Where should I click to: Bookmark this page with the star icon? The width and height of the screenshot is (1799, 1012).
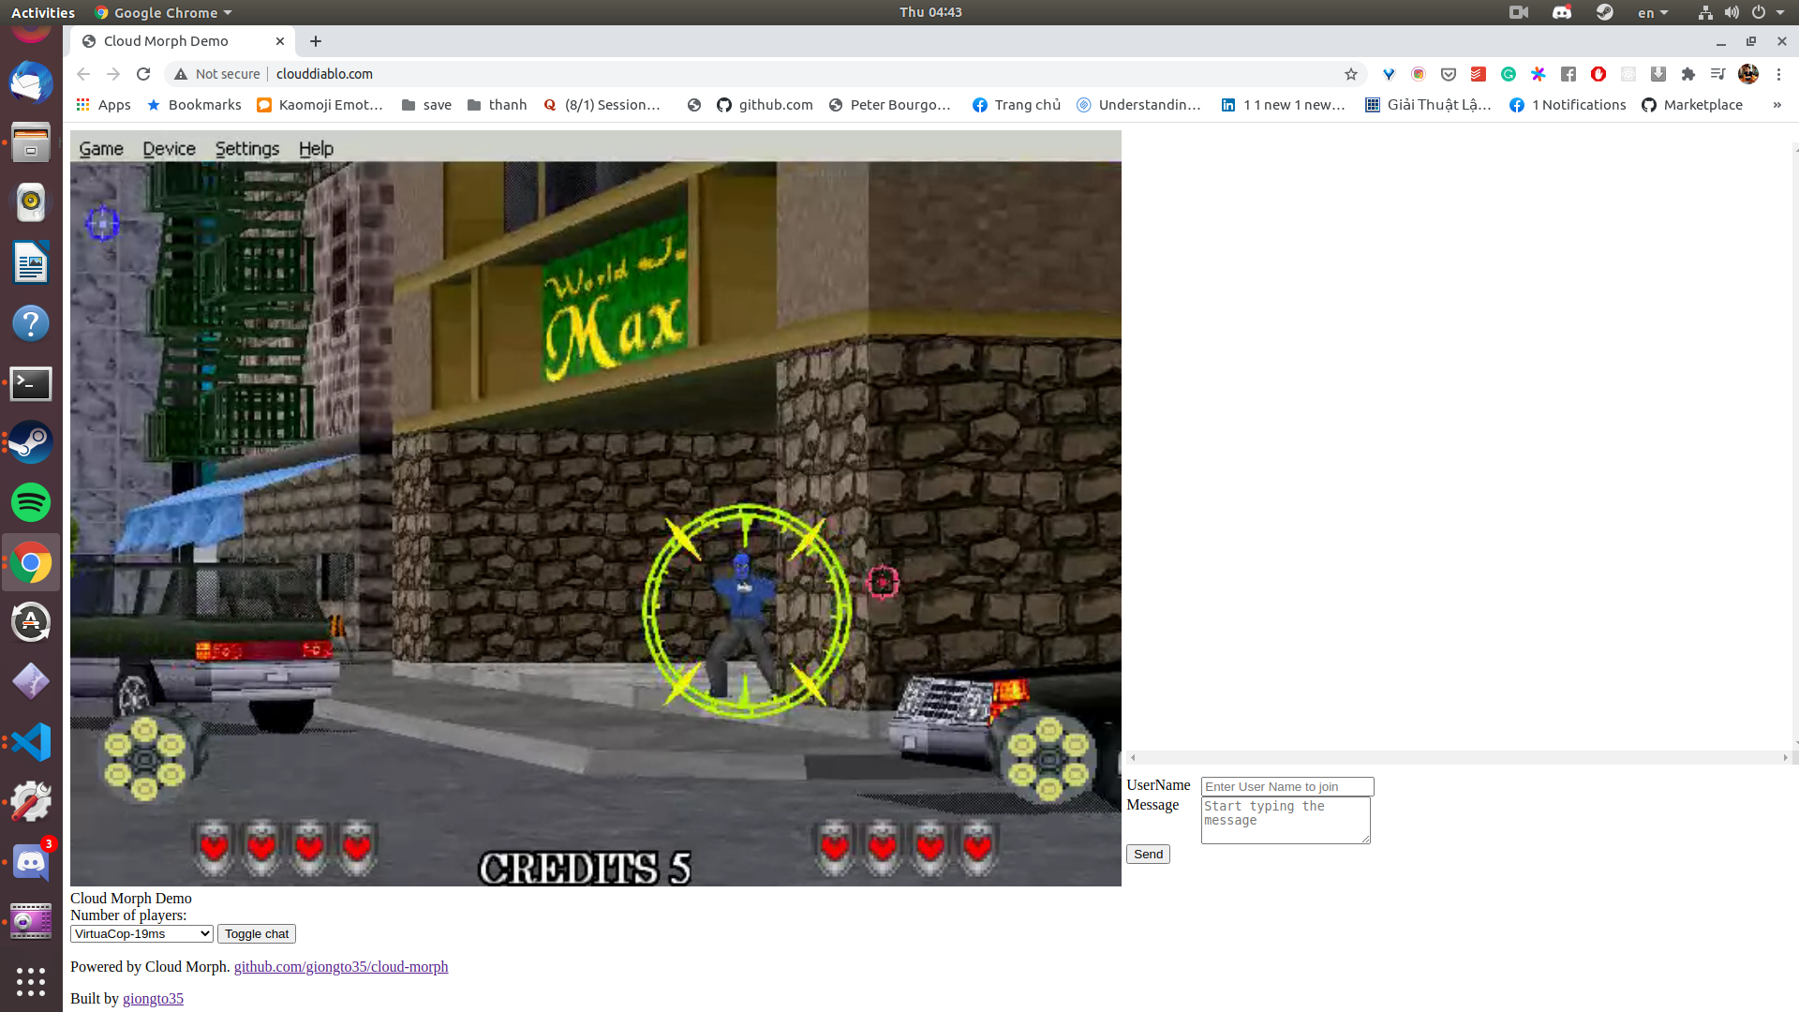1350,74
